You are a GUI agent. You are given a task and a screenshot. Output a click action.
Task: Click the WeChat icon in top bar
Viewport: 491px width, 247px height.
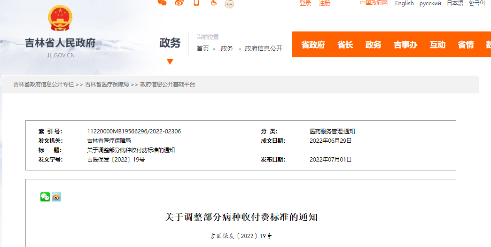coord(162,3)
